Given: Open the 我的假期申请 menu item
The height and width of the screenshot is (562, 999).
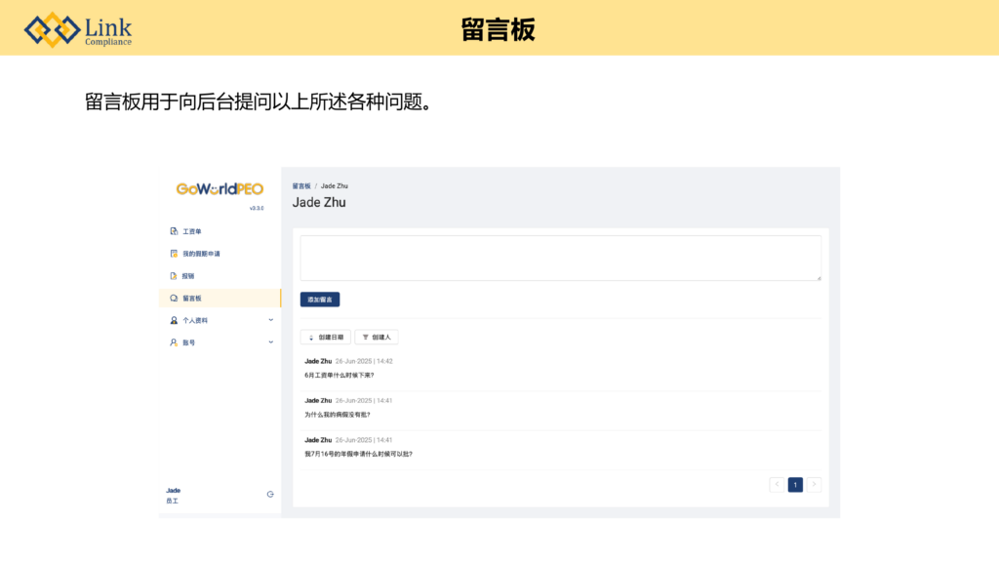Looking at the screenshot, I should pos(201,254).
